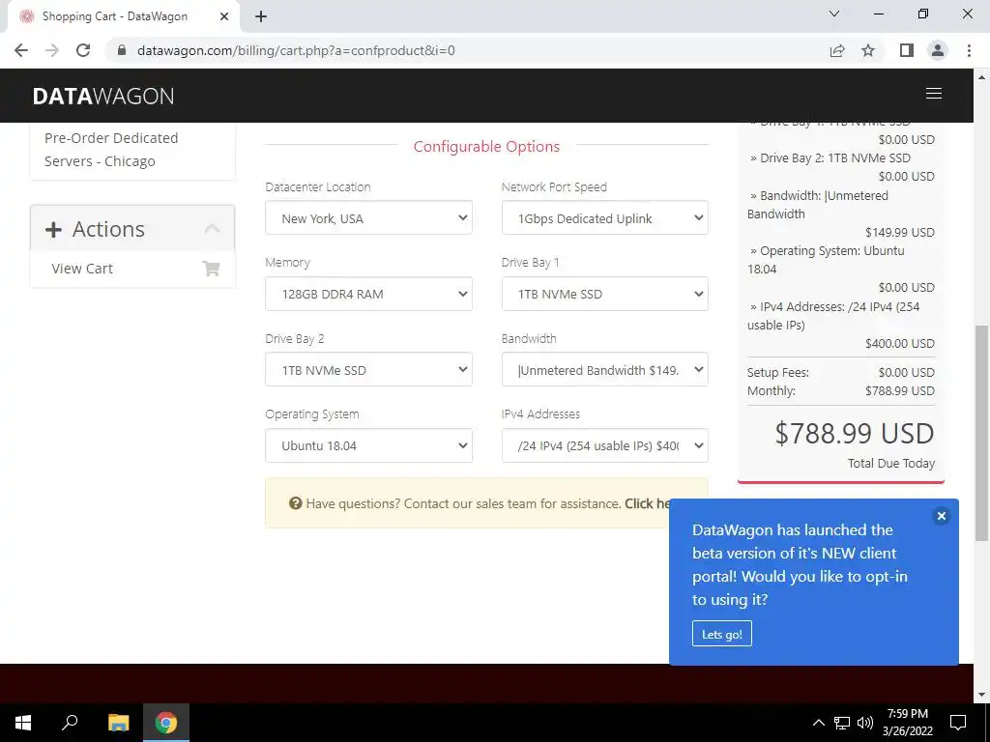Click the Setup Fees label
This screenshot has width=990, height=742.
778,372
